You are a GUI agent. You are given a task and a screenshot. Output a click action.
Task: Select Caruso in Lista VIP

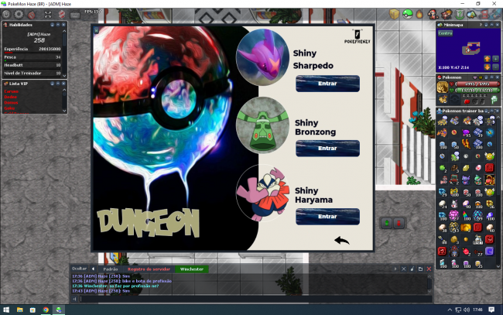pos(12,91)
